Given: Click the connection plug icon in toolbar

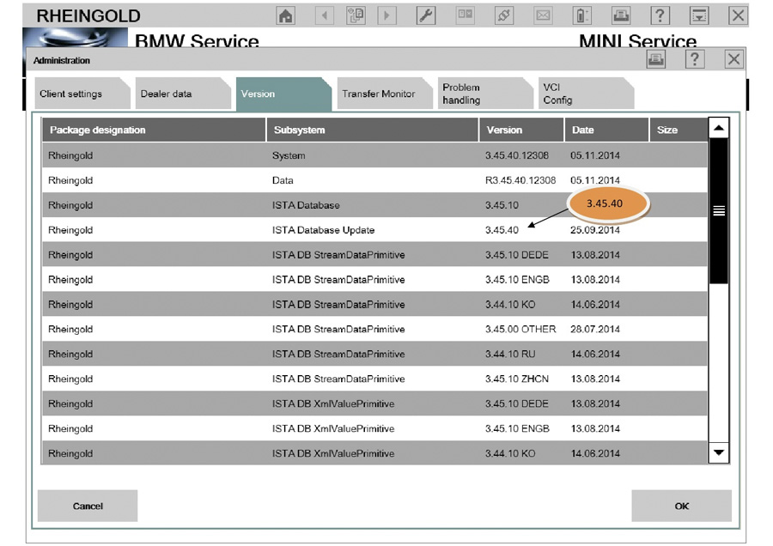Looking at the screenshot, I should point(504,15).
